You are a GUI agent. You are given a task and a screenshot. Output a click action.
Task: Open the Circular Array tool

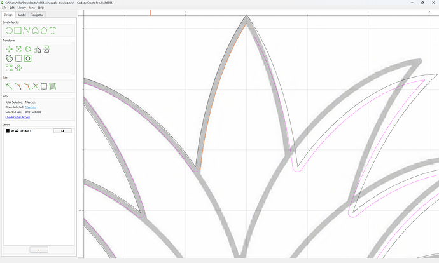(18, 67)
